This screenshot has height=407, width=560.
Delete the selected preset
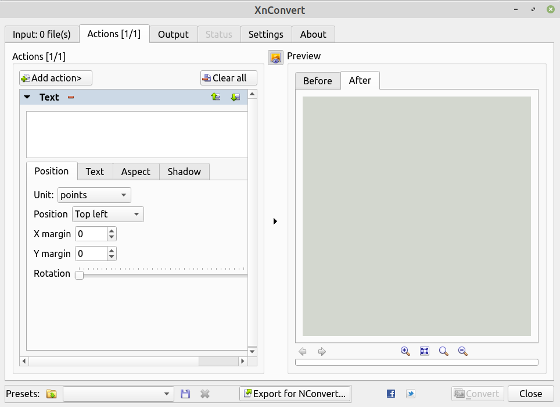(x=205, y=394)
